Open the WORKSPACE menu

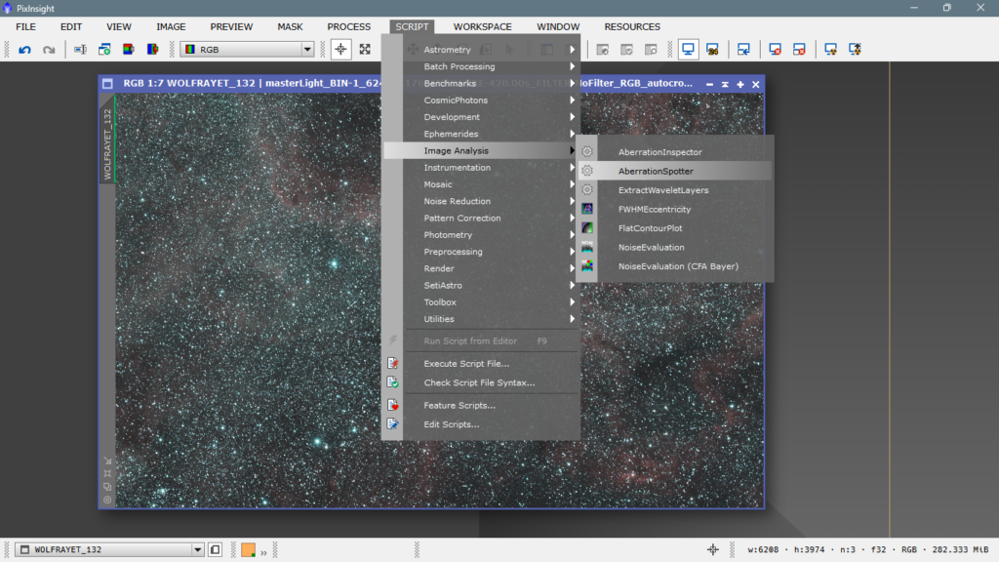(x=482, y=26)
